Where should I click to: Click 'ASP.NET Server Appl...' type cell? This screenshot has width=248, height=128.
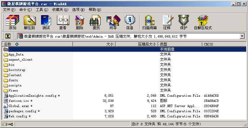(x=180, y=106)
